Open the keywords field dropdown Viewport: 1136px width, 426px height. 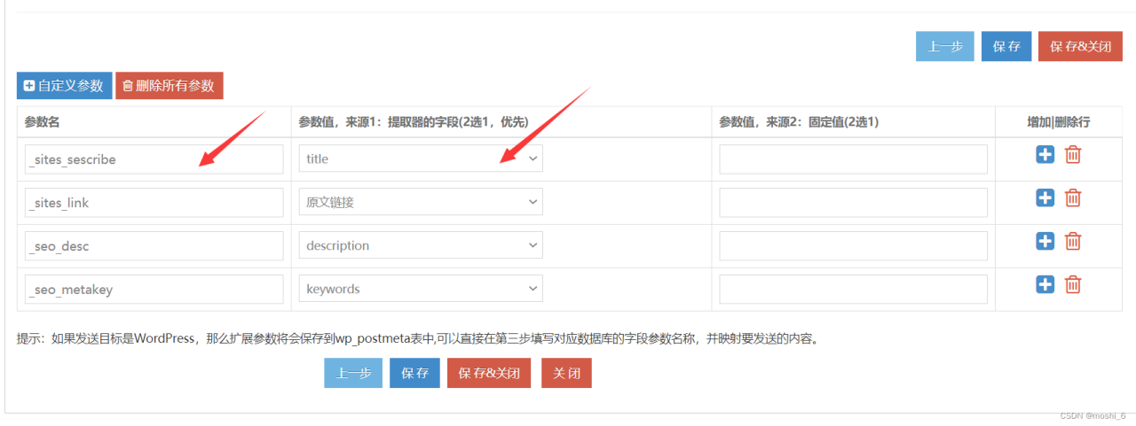click(x=421, y=289)
